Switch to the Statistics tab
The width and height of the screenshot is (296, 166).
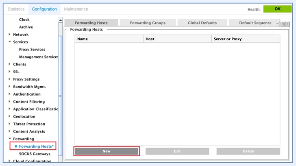pos(16,9)
